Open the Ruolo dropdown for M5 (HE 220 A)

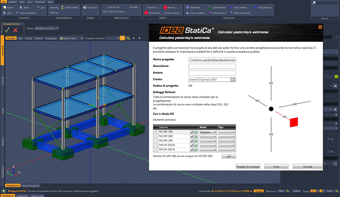[x=208, y=149]
